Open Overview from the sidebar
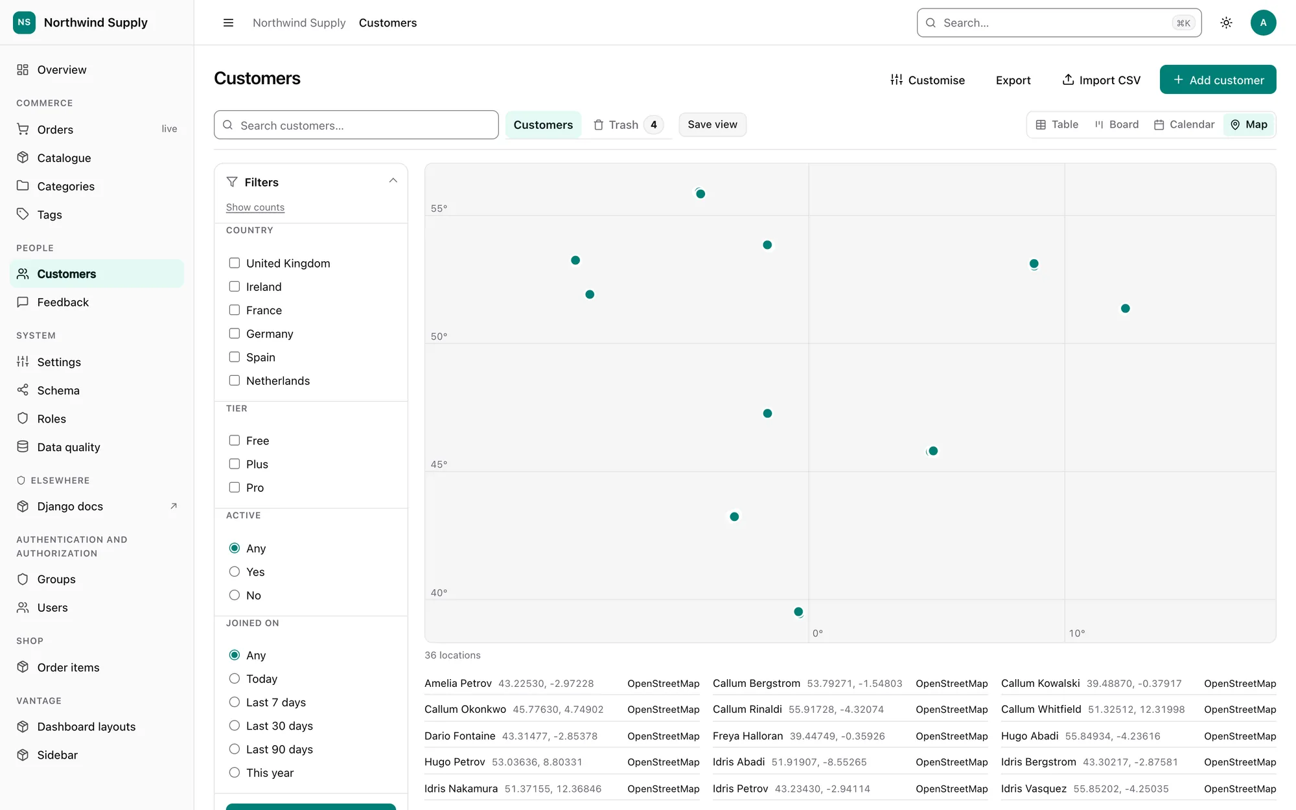 point(97,69)
